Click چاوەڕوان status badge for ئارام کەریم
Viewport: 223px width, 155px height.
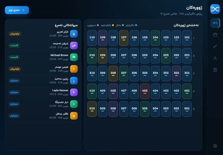15,34
